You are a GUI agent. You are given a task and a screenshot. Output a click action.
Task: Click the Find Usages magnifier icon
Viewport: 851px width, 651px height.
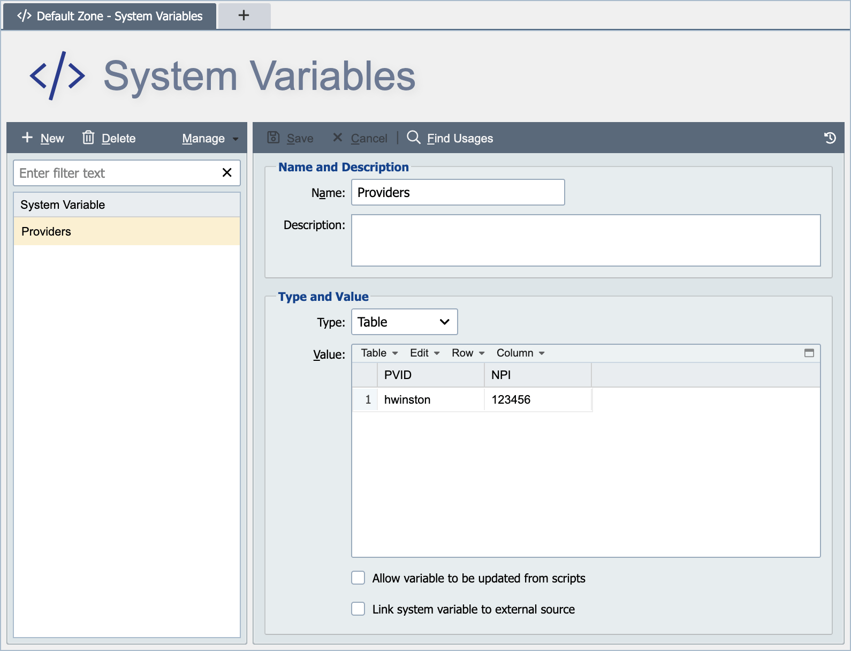[x=413, y=138]
